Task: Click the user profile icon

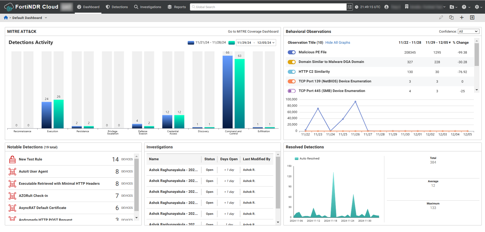Action: point(386,7)
